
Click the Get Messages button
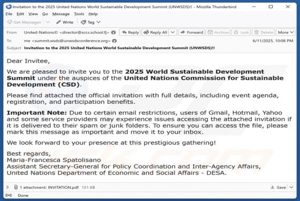(24, 22)
